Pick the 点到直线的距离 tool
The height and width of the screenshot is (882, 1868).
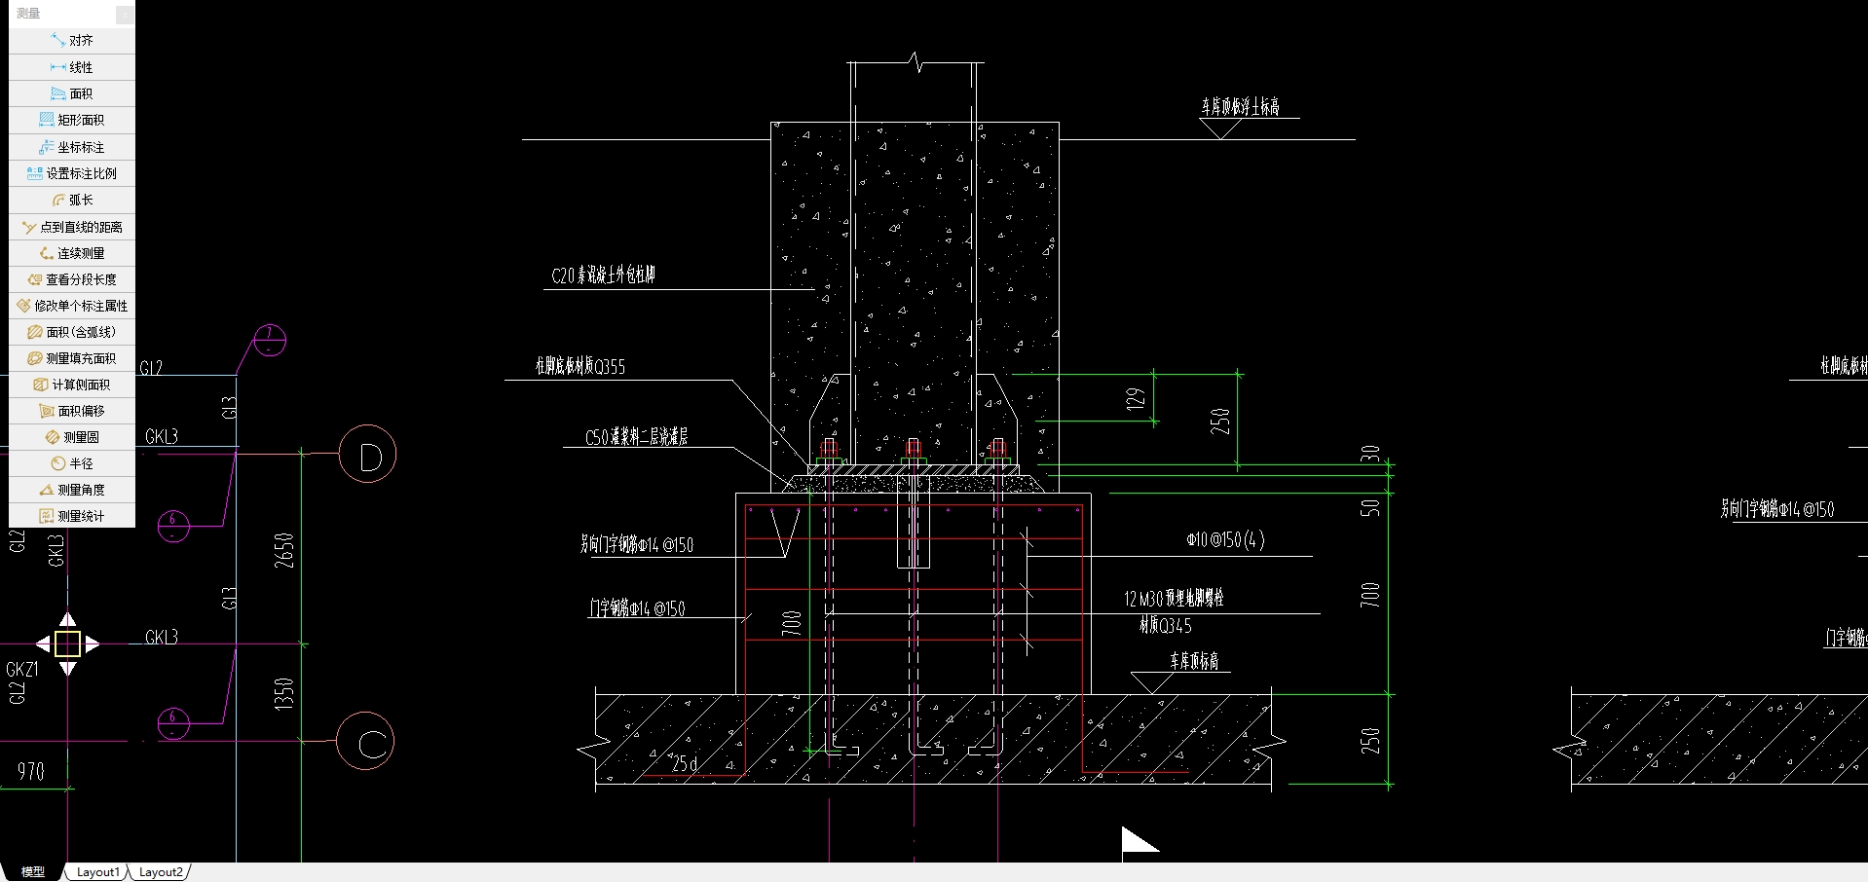(72, 227)
